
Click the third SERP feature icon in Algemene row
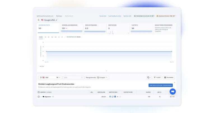[x=115, y=97]
